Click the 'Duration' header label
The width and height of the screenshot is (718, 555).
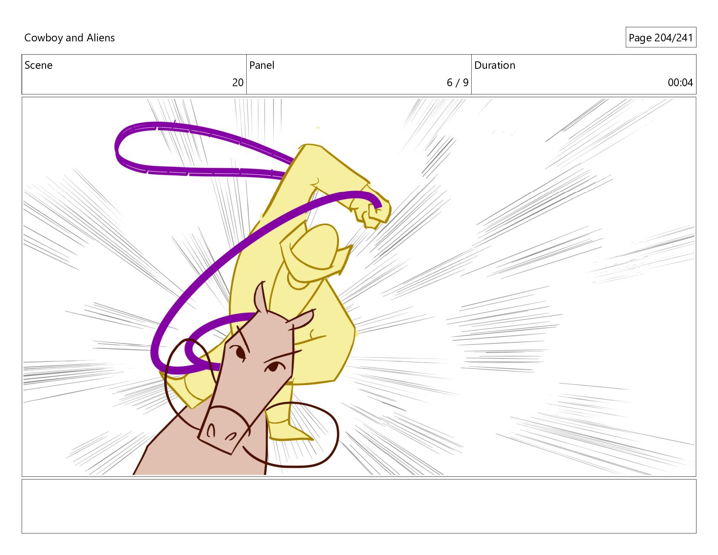[x=495, y=65]
